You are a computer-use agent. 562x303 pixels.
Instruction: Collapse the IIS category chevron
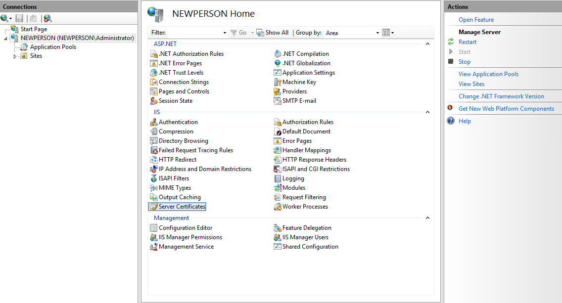tap(427, 112)
